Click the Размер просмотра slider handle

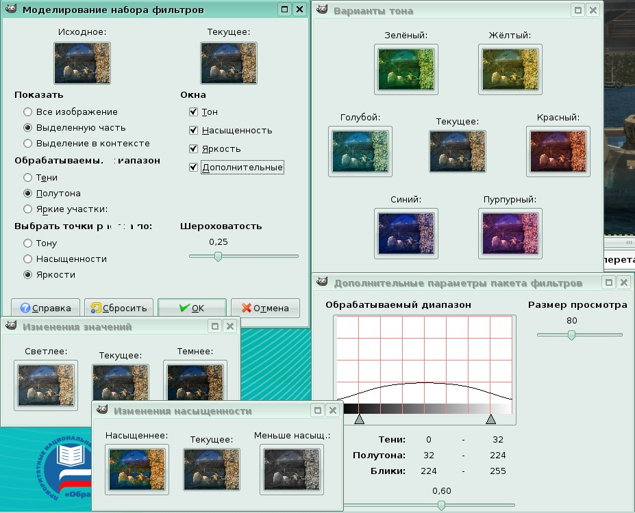pos(571,335)
